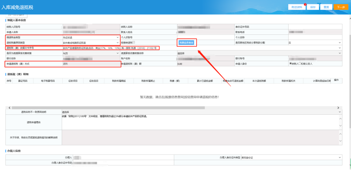Click the 联系人姓名 field

(x=205, y=32)
